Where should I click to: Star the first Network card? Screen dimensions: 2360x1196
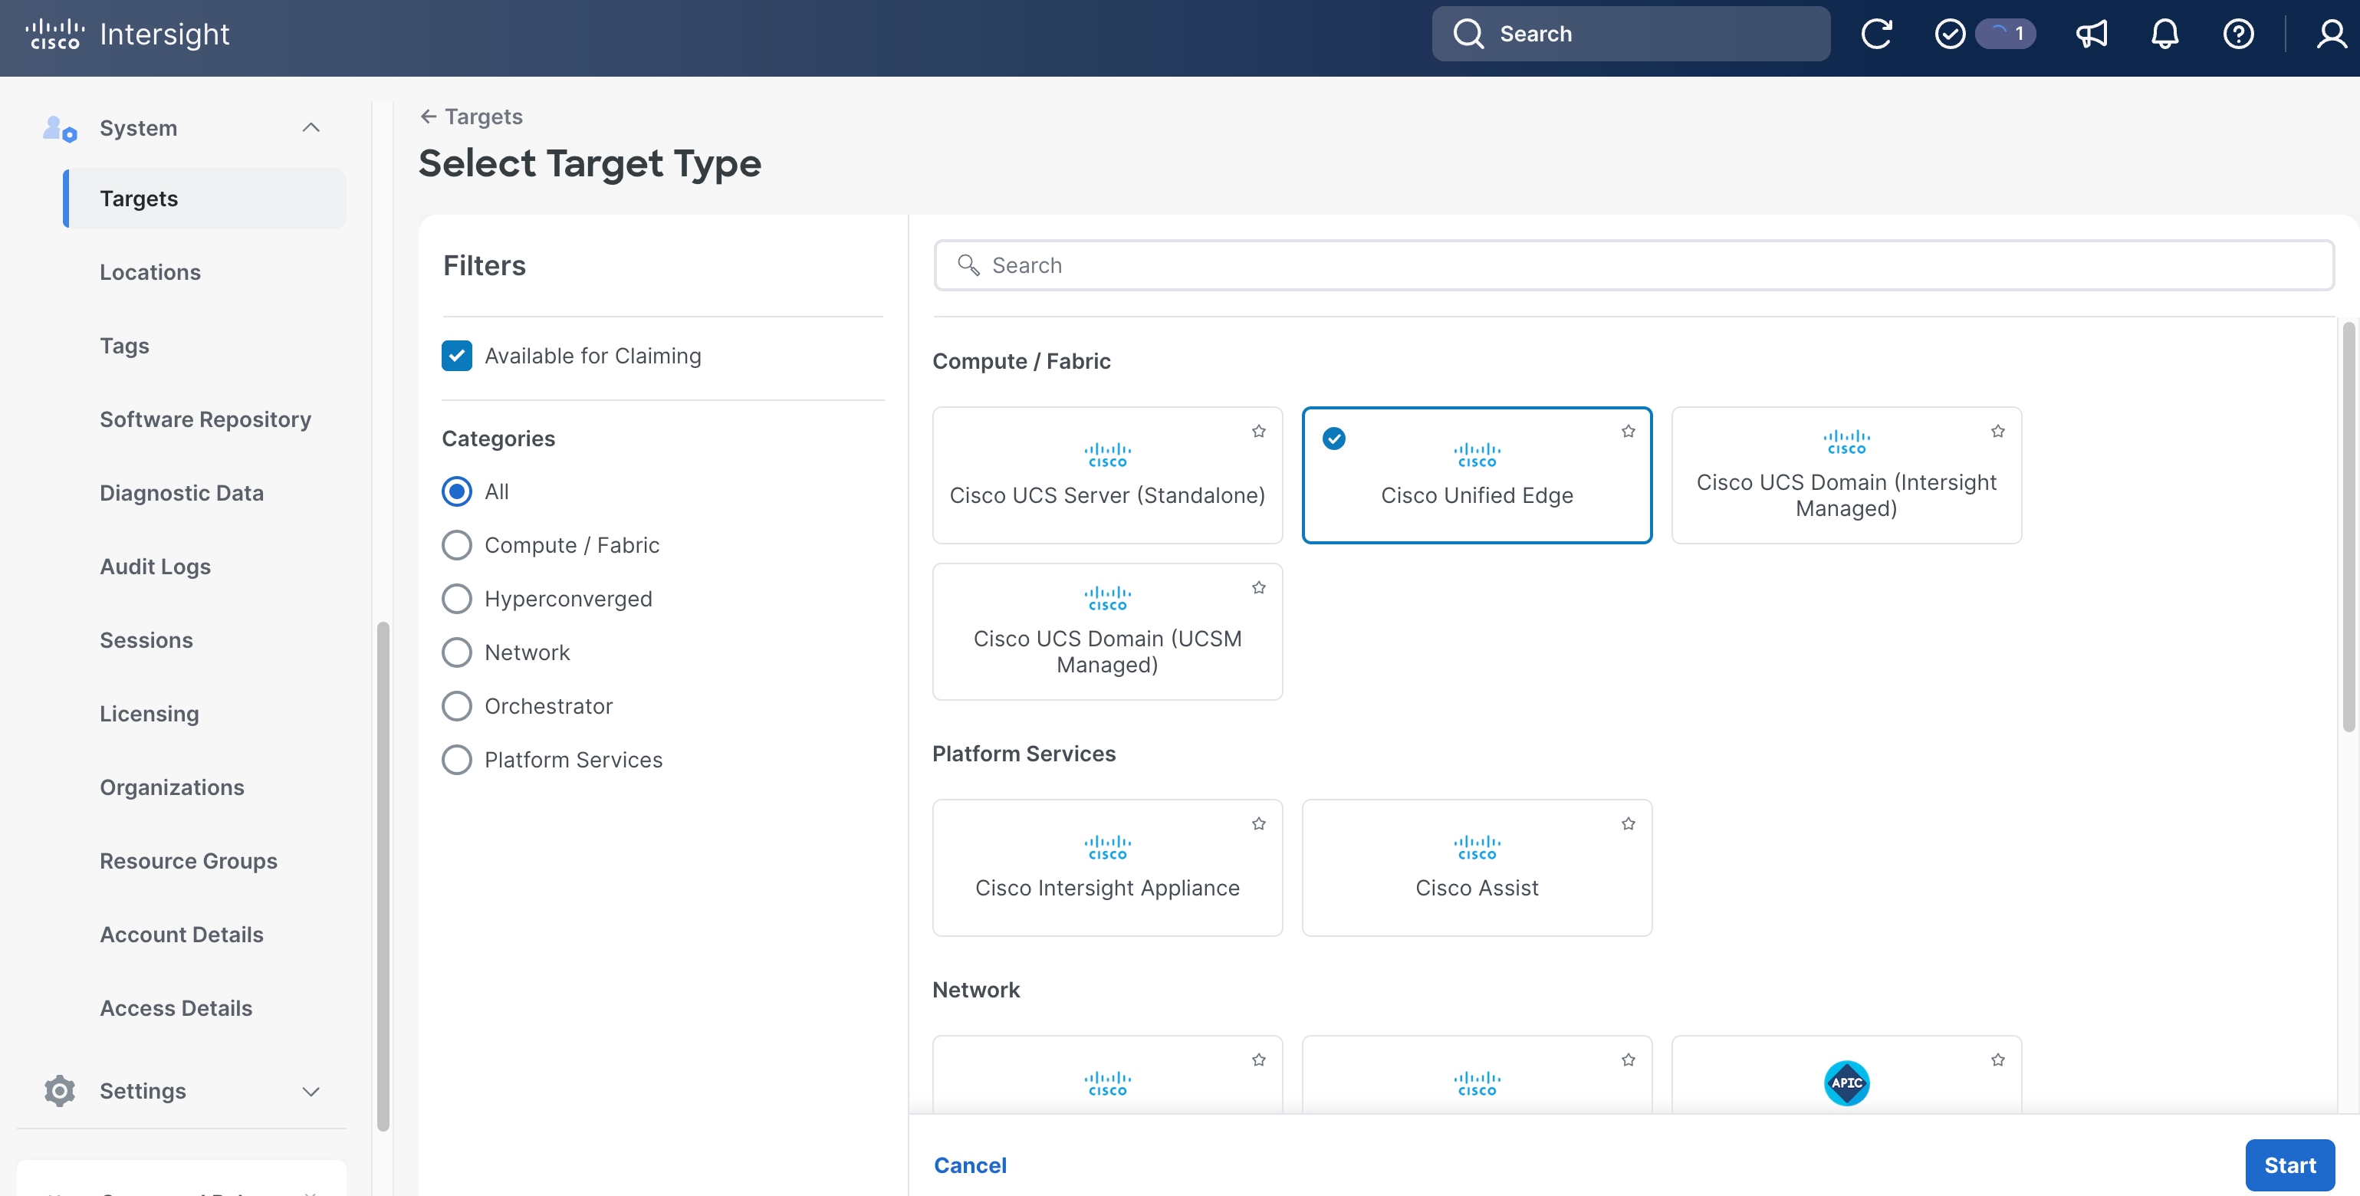point(1259,1060)
